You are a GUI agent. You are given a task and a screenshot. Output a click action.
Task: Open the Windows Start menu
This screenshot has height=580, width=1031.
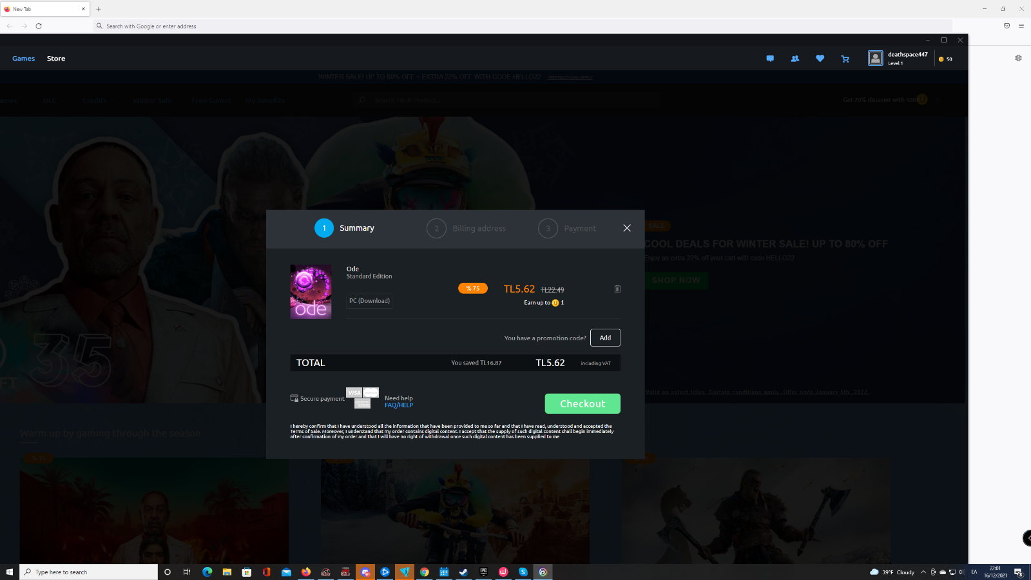pos(10,572)
